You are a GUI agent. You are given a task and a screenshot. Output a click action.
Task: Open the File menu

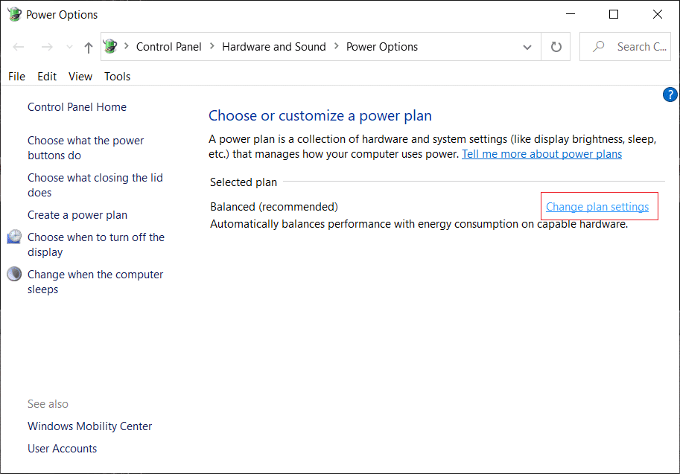[16, 76]
